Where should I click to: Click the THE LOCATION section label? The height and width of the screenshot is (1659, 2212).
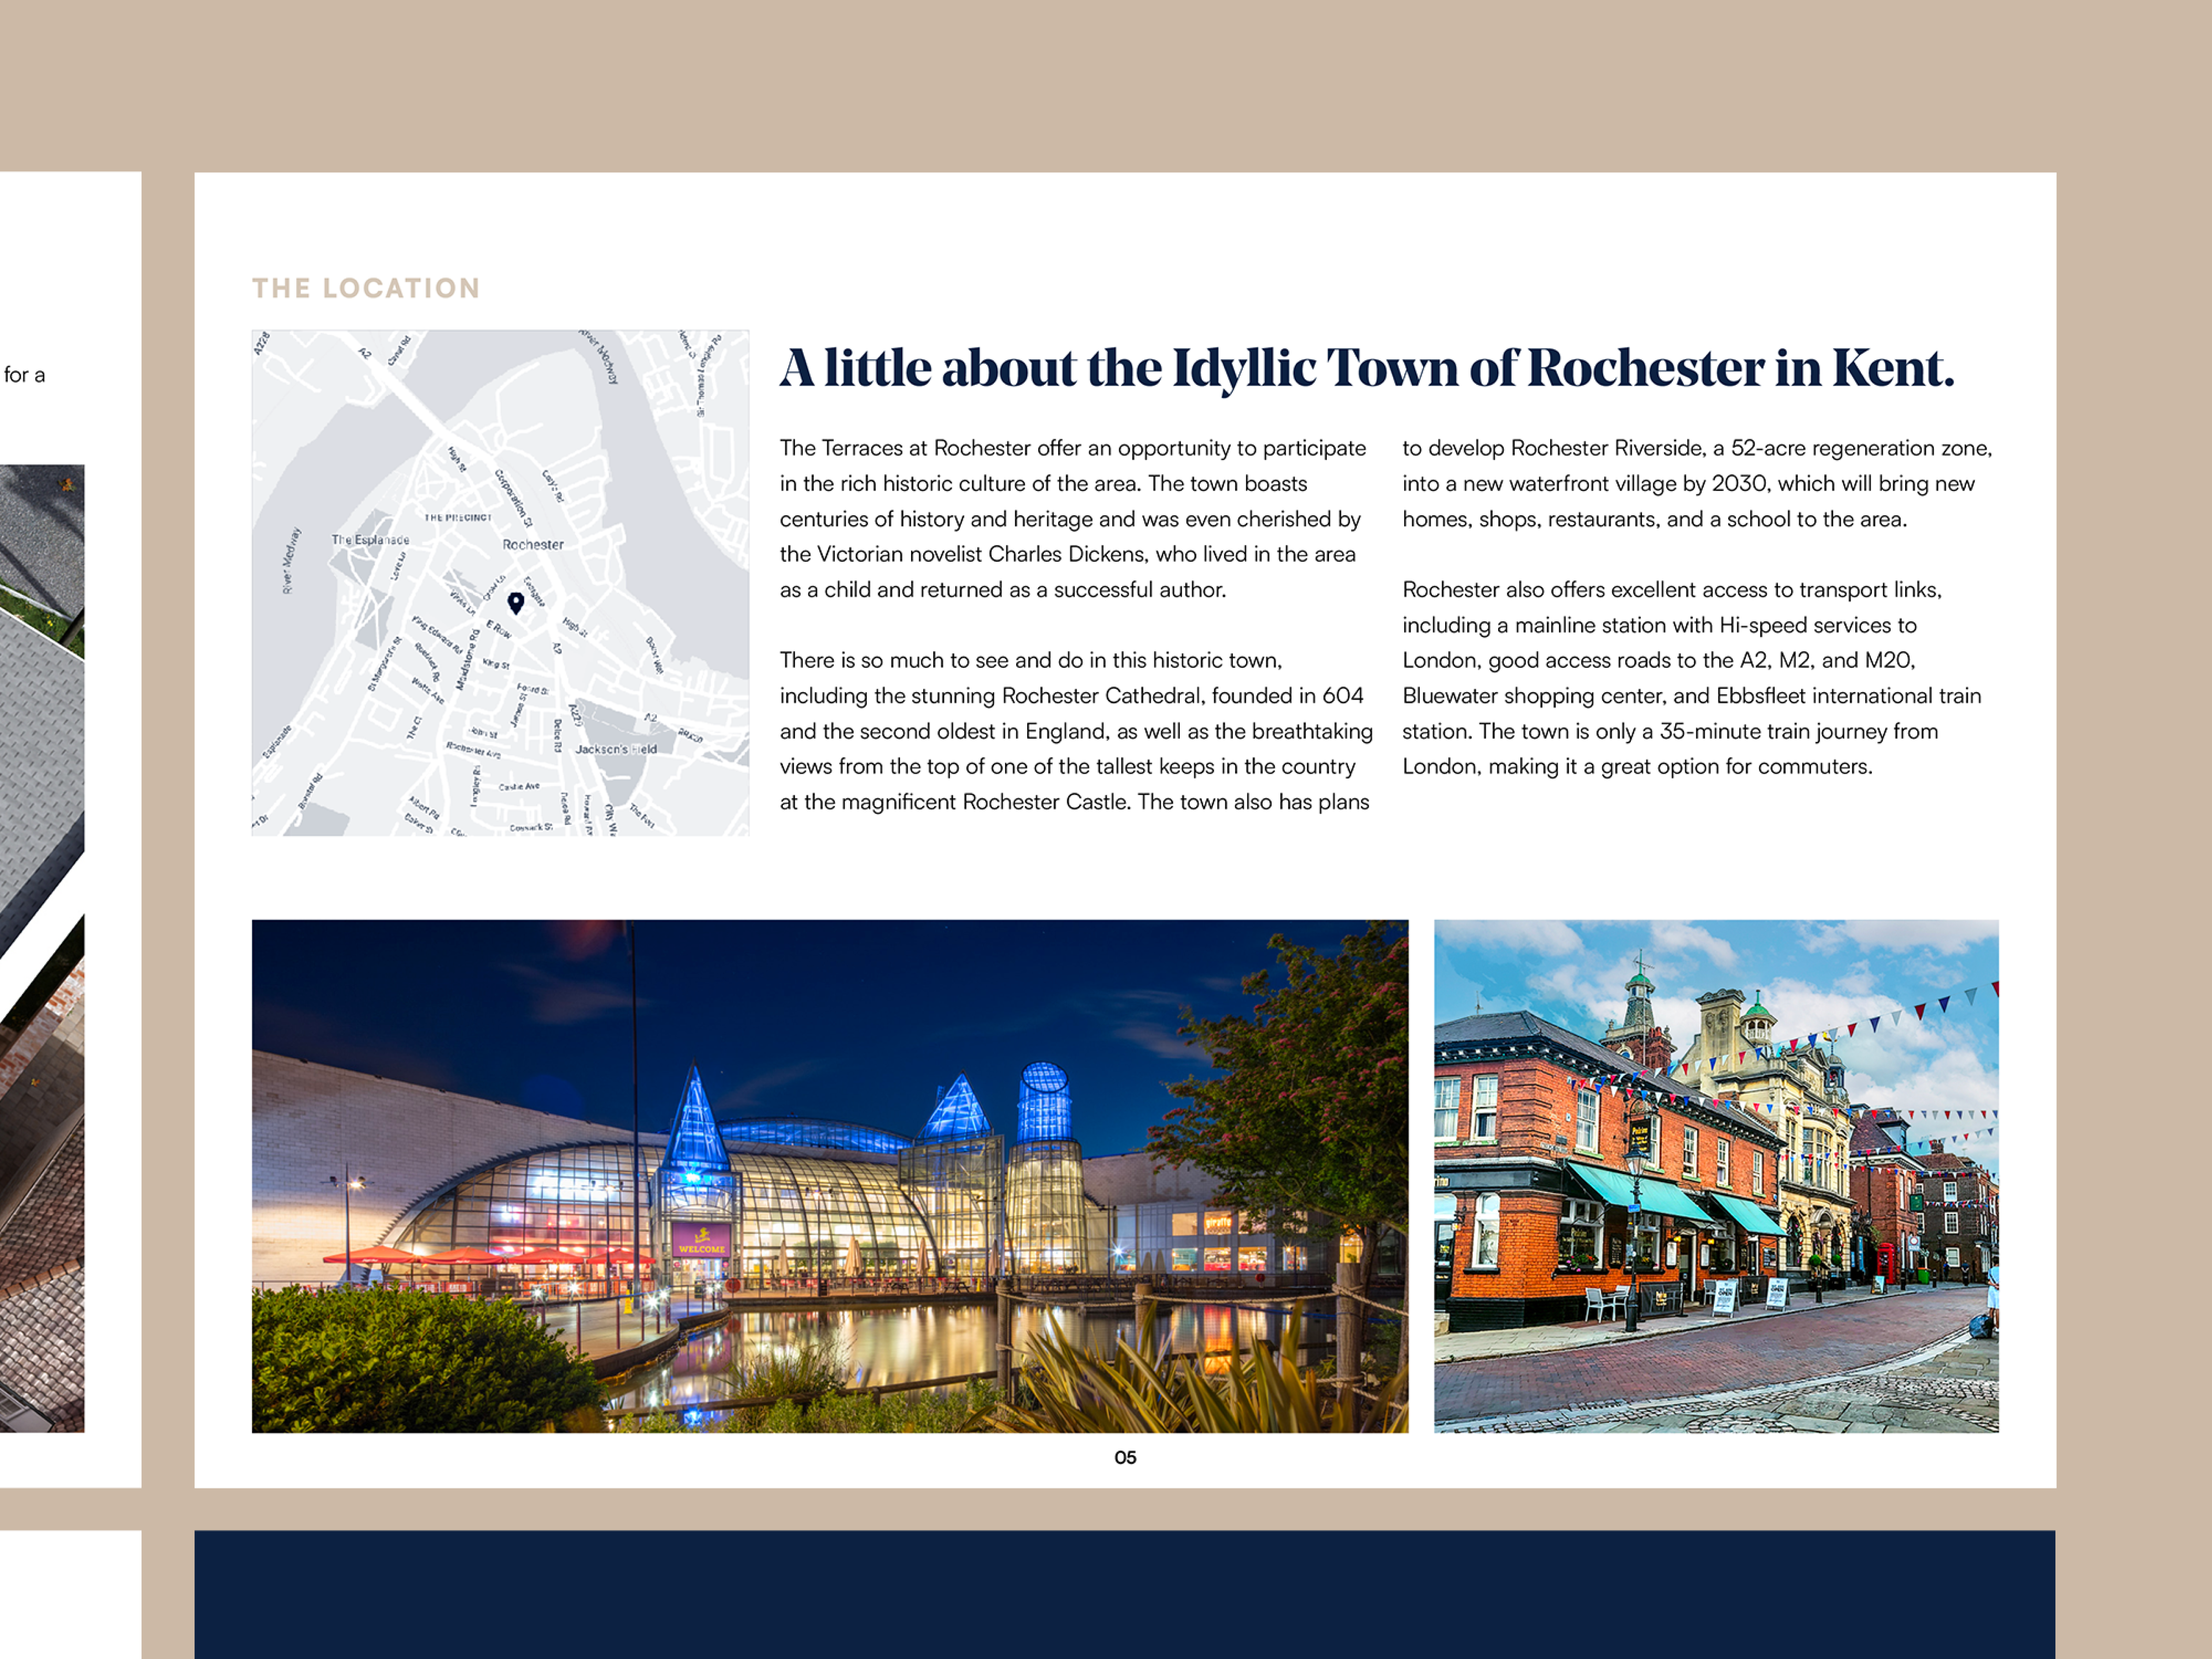[366, 288]
